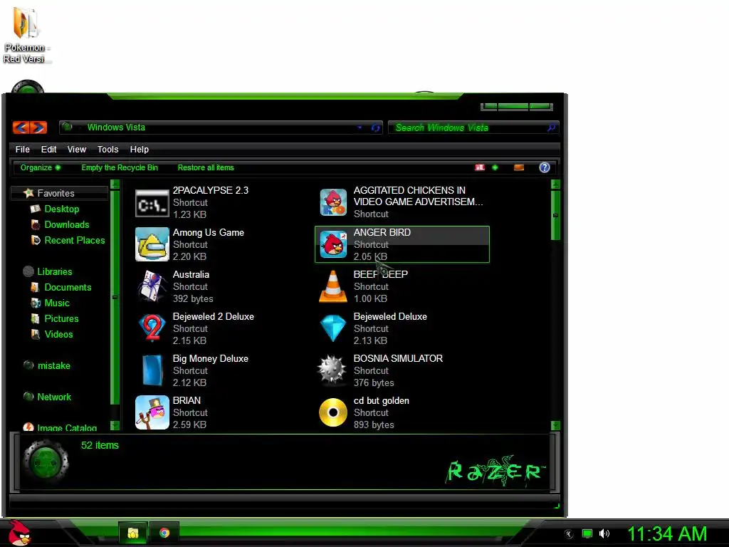Select the cd but golden disc icon

[333, 412]
